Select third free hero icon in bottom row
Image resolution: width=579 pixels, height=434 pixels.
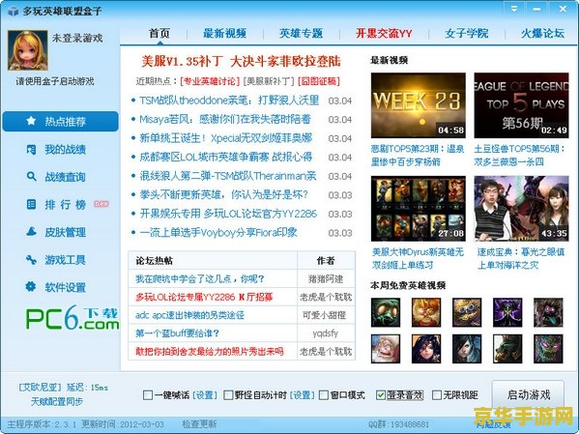[467, 349]
